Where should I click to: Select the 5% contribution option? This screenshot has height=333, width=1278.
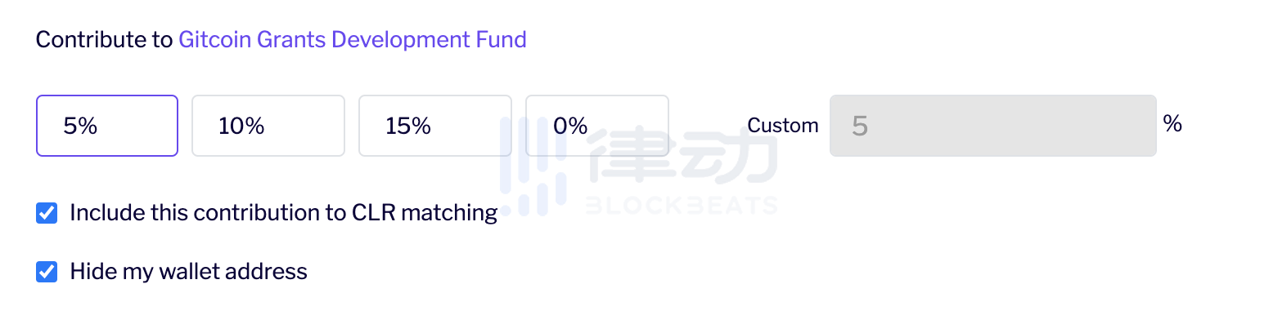click(x=107, y=126)
